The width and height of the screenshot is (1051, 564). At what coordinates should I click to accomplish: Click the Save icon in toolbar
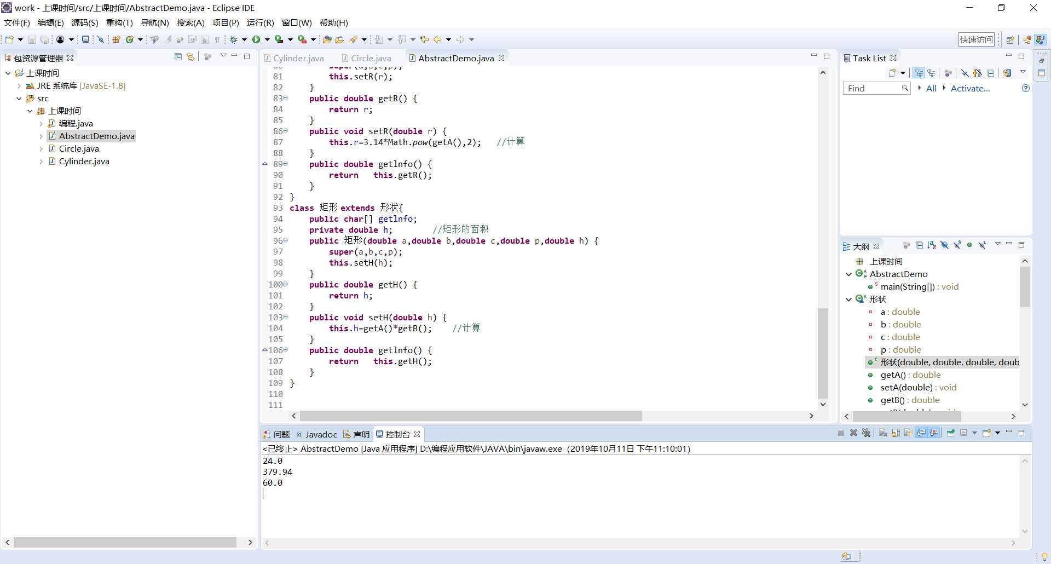[x=32, y=39]
